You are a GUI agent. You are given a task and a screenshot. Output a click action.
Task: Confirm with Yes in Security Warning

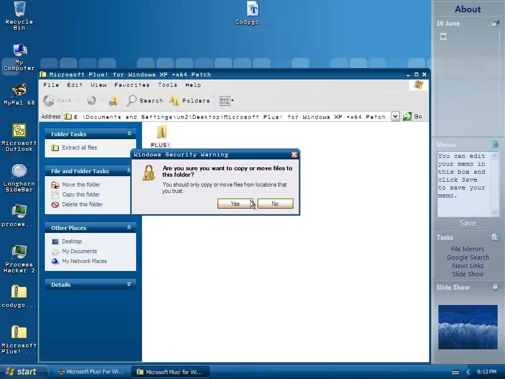[x=235, y=204]
